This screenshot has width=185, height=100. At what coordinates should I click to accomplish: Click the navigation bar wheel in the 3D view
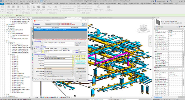(150, 38)
